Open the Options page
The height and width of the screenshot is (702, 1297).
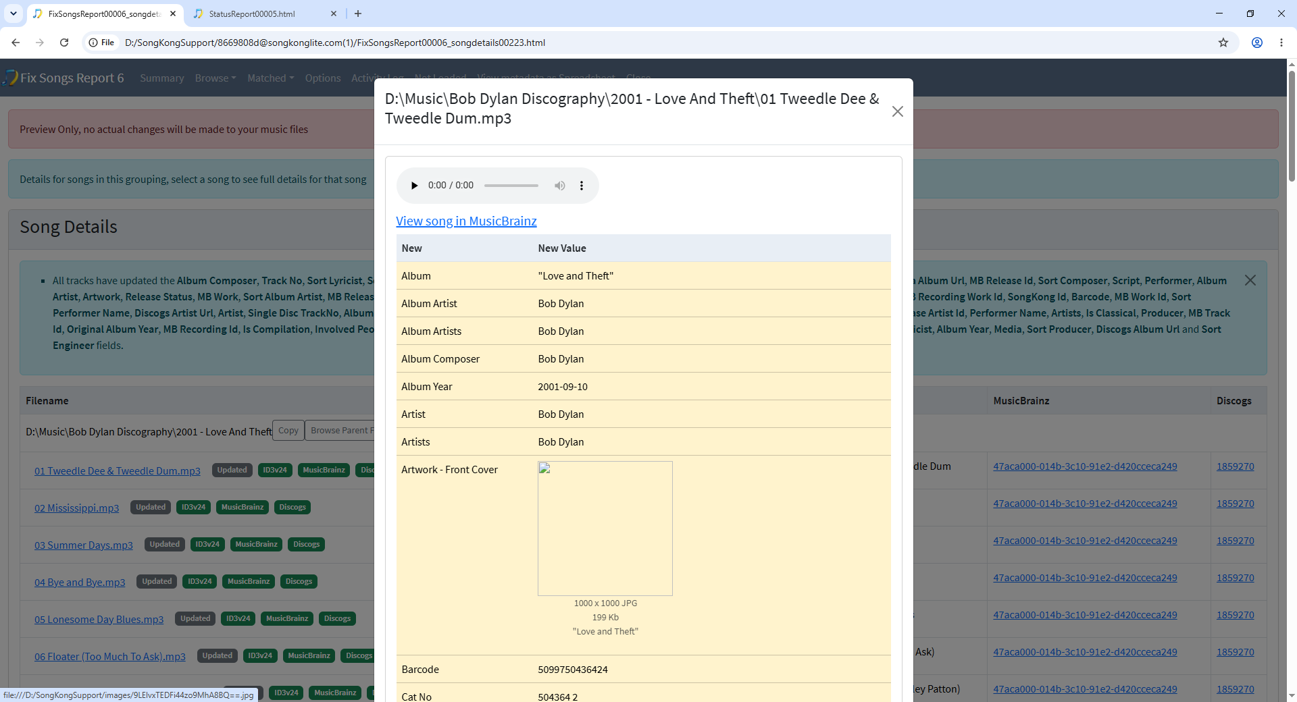(323, 78)
